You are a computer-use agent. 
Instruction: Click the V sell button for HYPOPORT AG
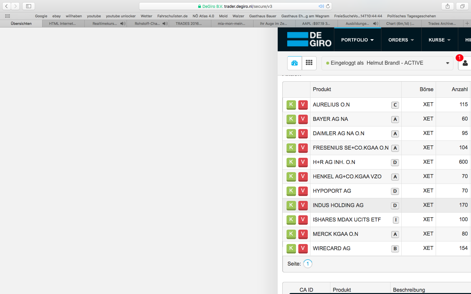pos(303,191)
